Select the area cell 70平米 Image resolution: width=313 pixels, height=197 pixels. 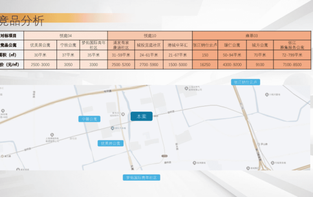(260, 55)
